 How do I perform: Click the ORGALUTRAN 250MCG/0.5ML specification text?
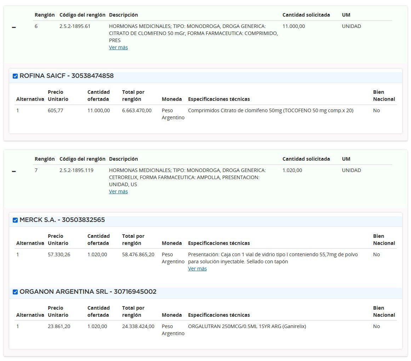tap(247, 326)
